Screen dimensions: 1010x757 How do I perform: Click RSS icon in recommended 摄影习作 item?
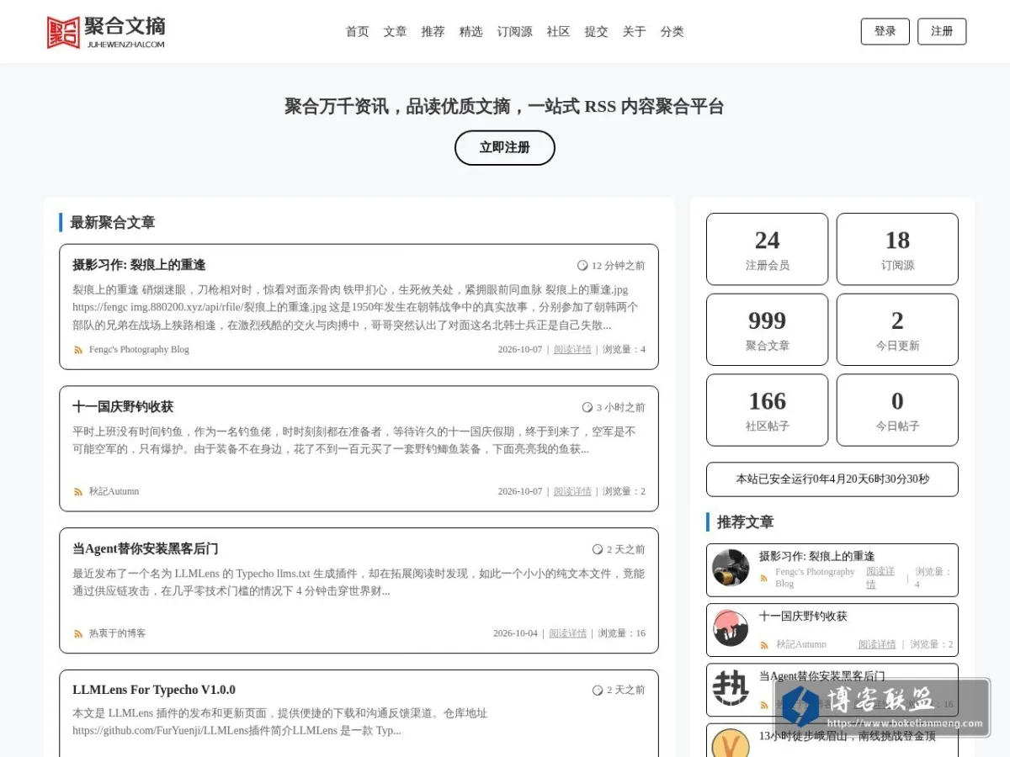[x=764, y=578]
